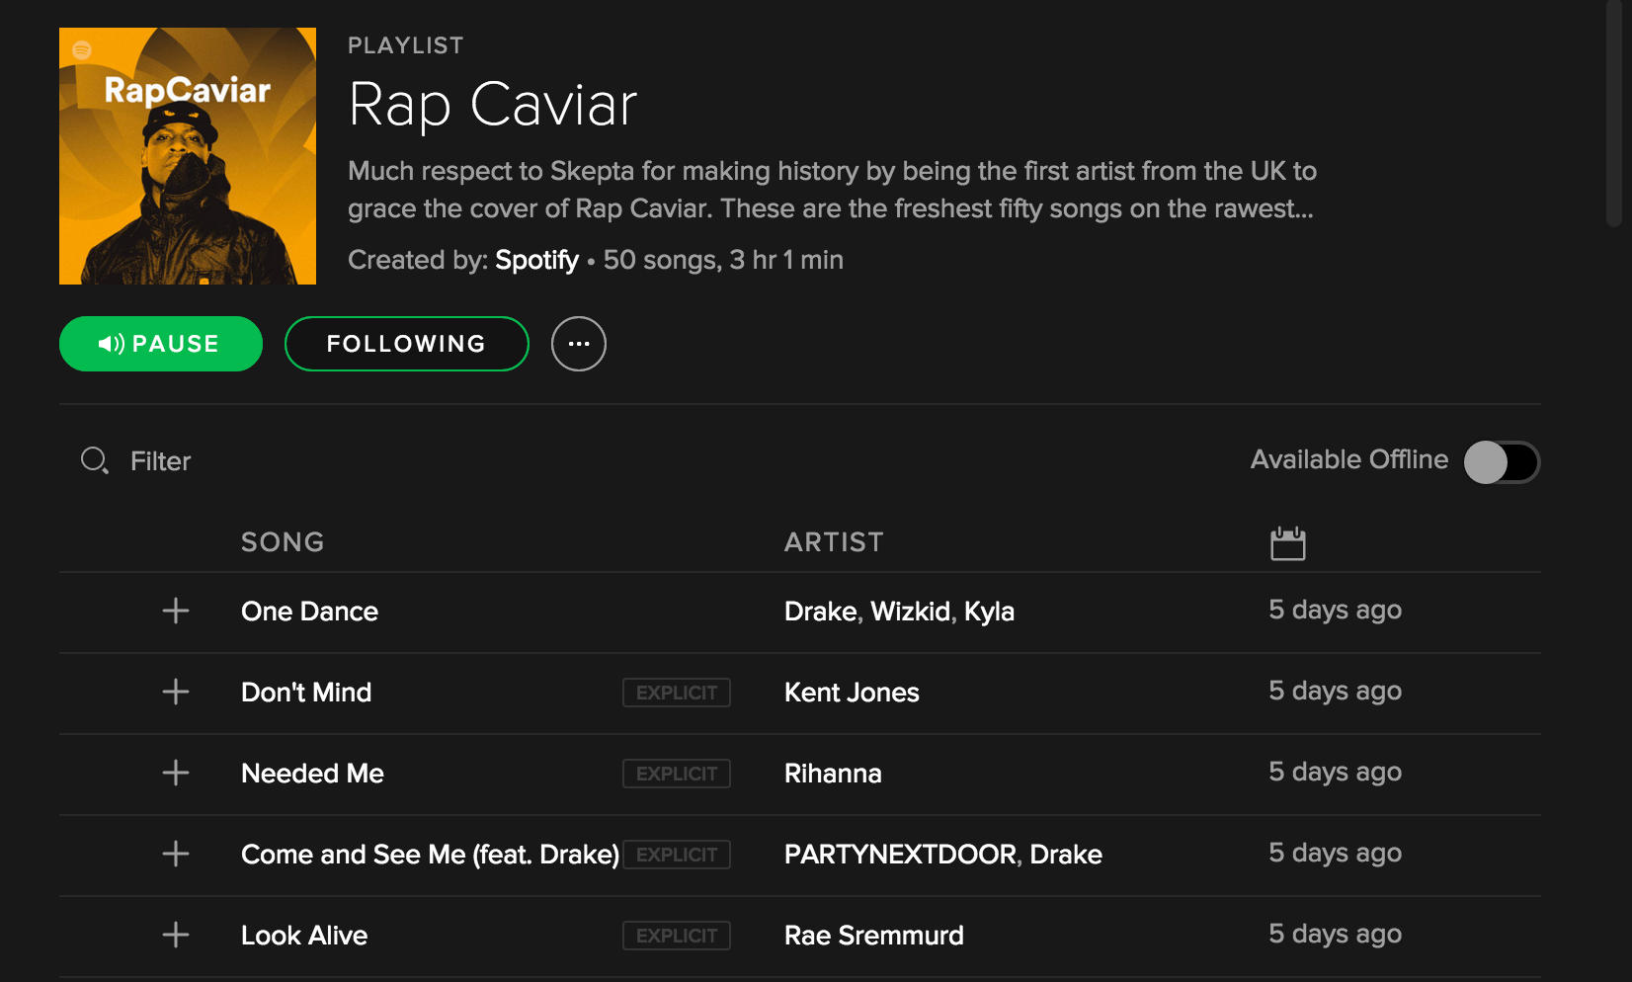This screenshot has width=1632, height=982.
Task: Click '5 days ago' on Look Alive row
Action: click(x=1335, y=935)
